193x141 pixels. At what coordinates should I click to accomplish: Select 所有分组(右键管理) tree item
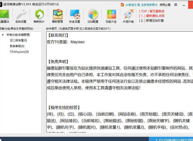pyautogui.click(x=18, y=35)
